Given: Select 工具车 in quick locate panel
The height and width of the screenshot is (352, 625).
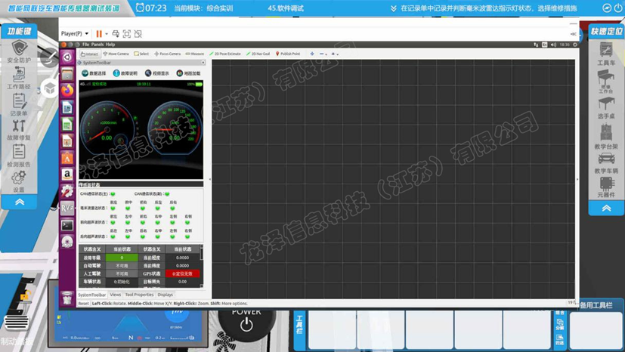Looking at the screenshot, I should (x=606, y=54).
